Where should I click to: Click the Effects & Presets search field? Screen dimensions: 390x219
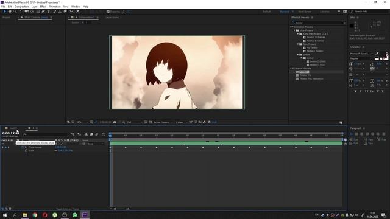pos(318,23)
